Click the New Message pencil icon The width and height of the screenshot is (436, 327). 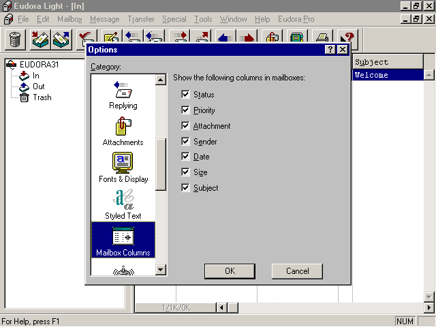click(x=112, y=37)
